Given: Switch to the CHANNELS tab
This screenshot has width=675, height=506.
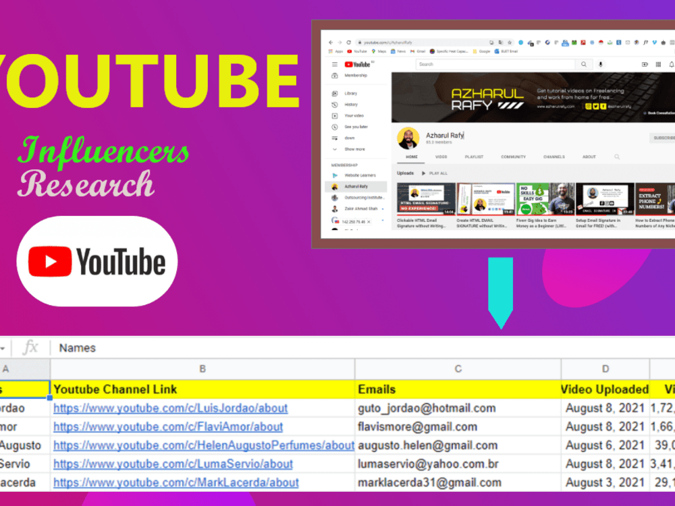Looking at the screenshot, I should pos(554,157).
